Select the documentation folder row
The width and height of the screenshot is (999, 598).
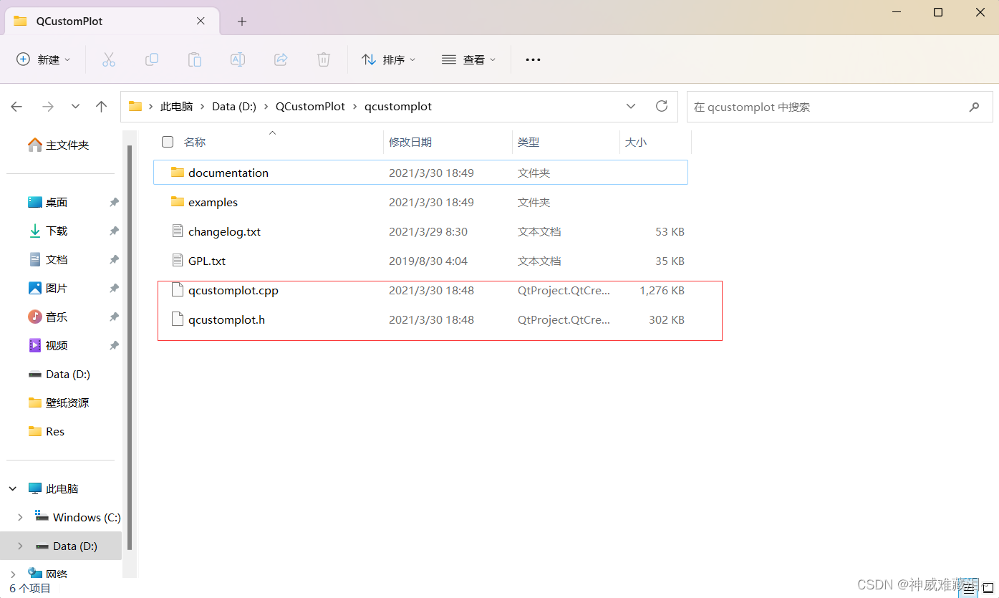[x=420, y=173]
